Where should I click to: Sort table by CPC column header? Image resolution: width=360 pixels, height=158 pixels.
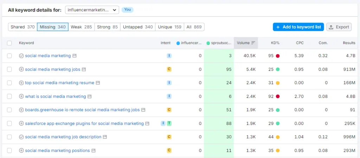click(300, 43)
